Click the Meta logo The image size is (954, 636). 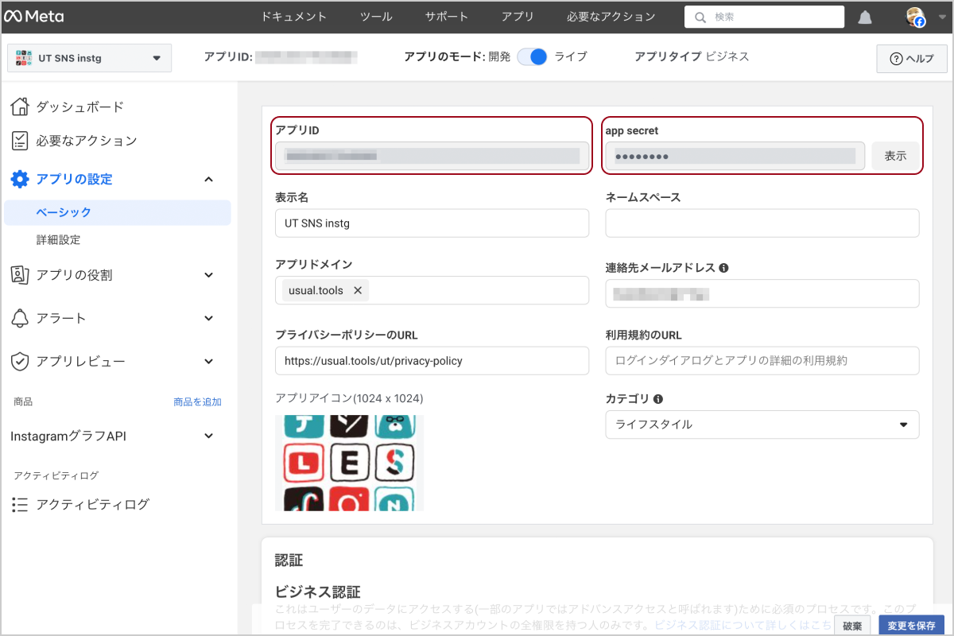coord(33,17)
